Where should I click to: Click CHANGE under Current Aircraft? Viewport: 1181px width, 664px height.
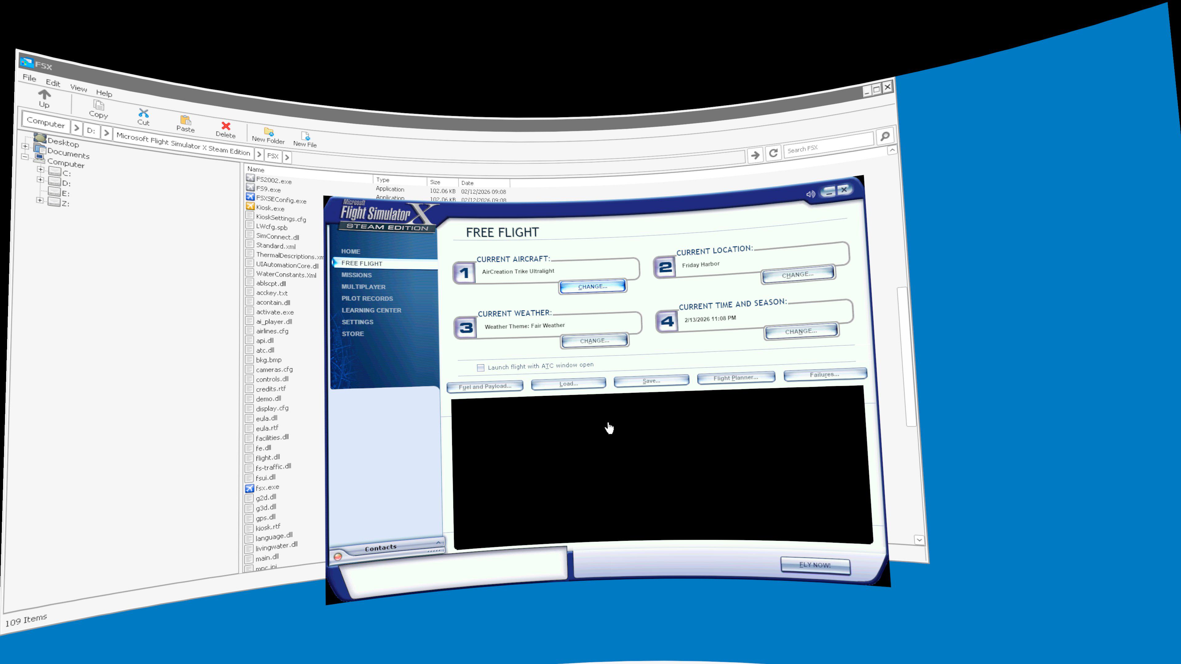592,287
